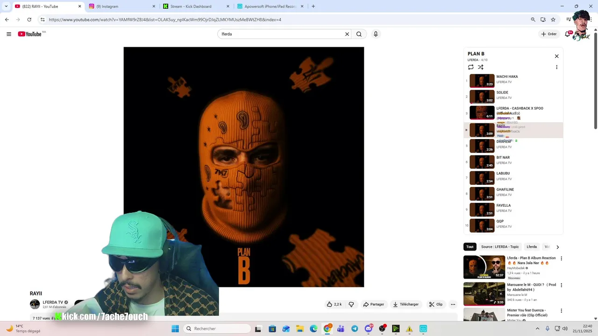The image size is (598, 336).
Task: Open the YouTube guide hamburger menu
Action: [x=9, y=34]
